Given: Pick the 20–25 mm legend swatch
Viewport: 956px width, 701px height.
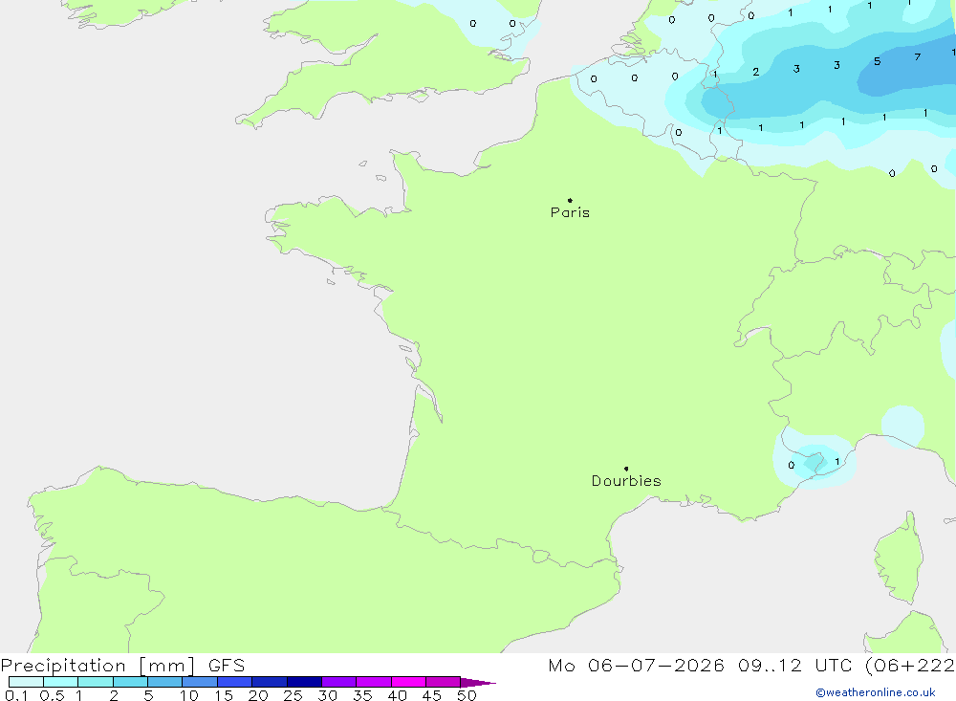Looking at the screenshot, I should 270,682.
